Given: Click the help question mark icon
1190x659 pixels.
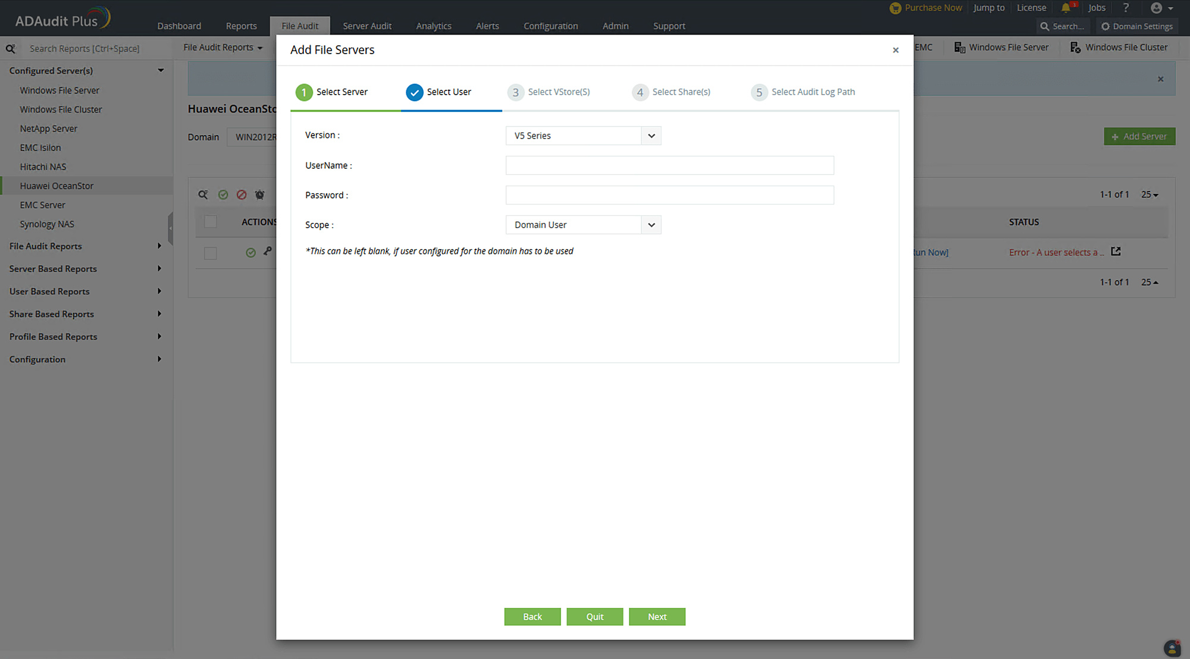Looking at the screenshot, I should [1126, 8].
